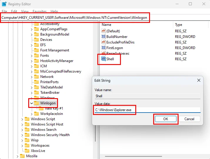Click the REG_SZ type of ExcludeProfileDirs

(x=181, y=42)
